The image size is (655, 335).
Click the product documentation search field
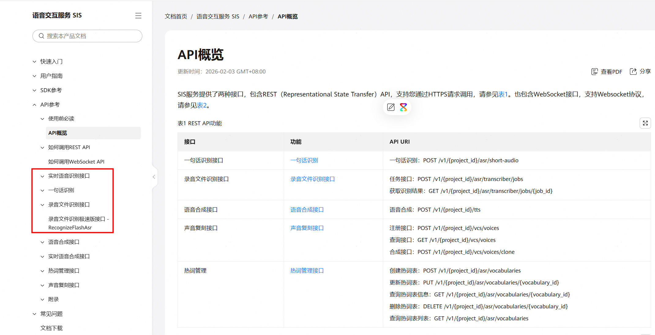click(x=92, y=36)
